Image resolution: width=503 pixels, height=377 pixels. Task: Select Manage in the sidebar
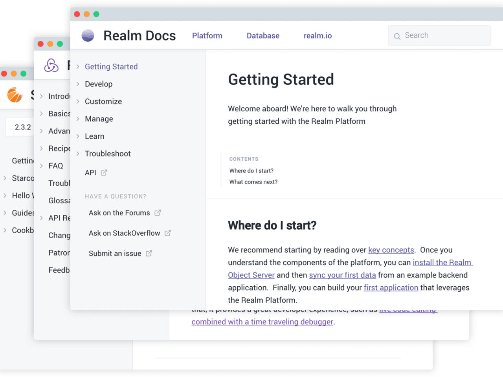(x=99, y=119)
